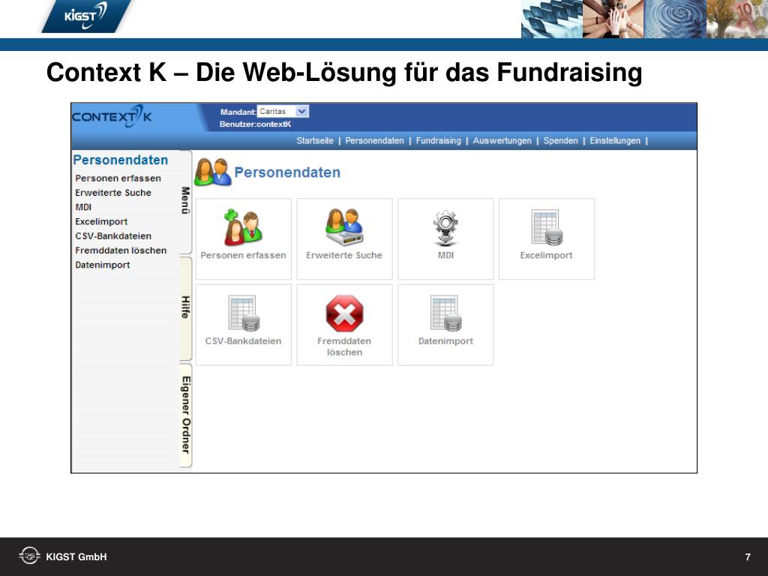
Task: Open Einstellungen navigation item
Action: [x=615, y=140]
